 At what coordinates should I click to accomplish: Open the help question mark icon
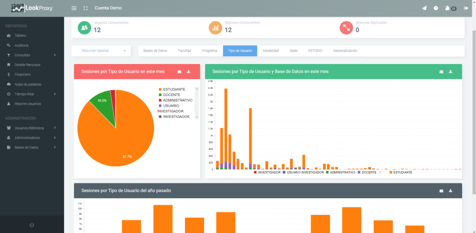436,8
